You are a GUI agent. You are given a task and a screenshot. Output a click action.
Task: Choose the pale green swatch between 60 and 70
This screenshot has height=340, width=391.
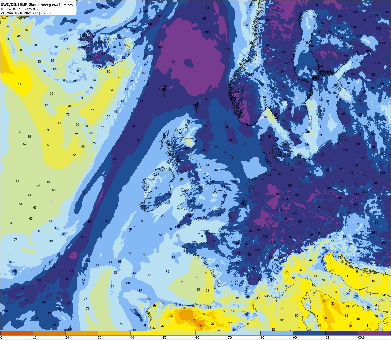(x=212, y=333)
